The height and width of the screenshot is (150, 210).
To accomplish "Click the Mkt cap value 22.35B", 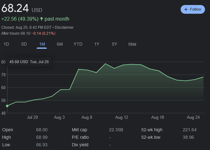I will click(x=116, y=130).
